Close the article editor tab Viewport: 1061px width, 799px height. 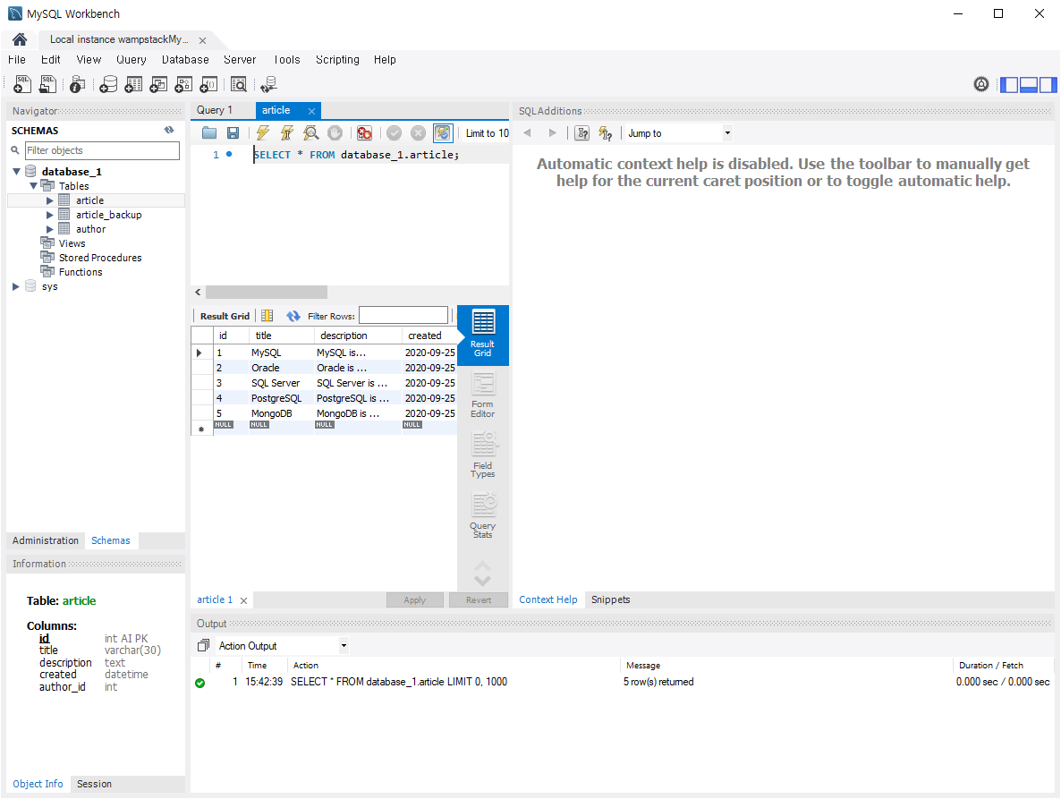point(311,111)
